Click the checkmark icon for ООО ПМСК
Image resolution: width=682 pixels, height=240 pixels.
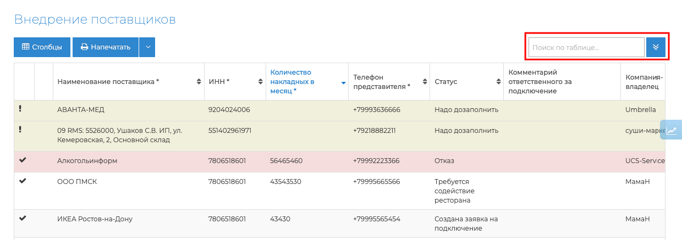(23, 181)
